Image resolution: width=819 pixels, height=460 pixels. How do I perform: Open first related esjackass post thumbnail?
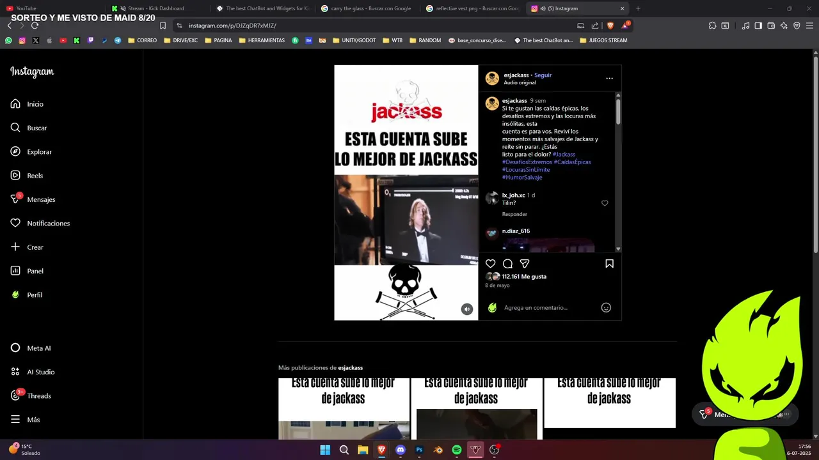(x=344, y=409)
